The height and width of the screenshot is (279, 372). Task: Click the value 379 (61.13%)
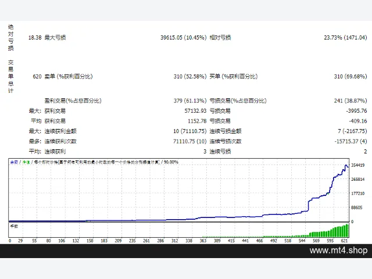(190, 101)
